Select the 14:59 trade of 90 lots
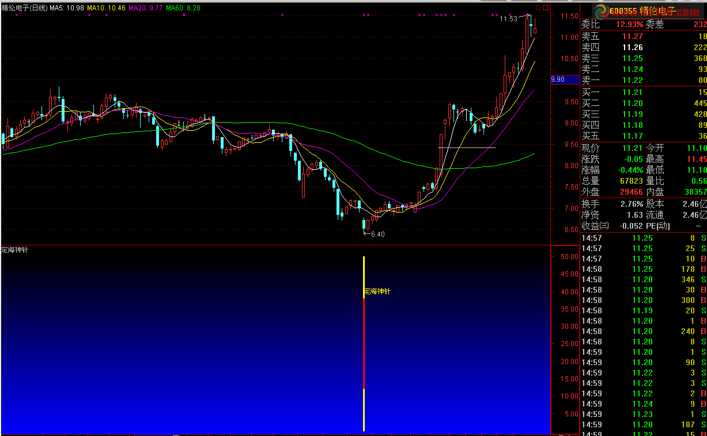Image resolution: width=707 pixels, height=436 pixels. (x=644, y=362)
